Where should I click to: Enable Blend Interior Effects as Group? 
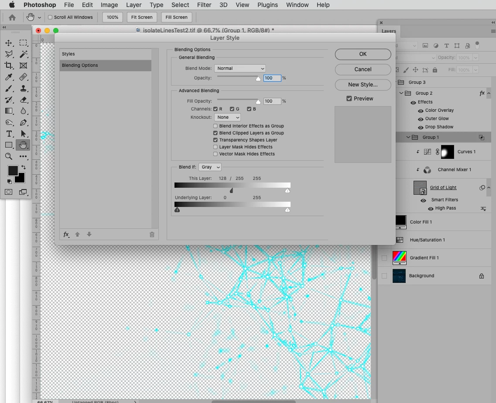pyautogui.click(x=216, y=126)
